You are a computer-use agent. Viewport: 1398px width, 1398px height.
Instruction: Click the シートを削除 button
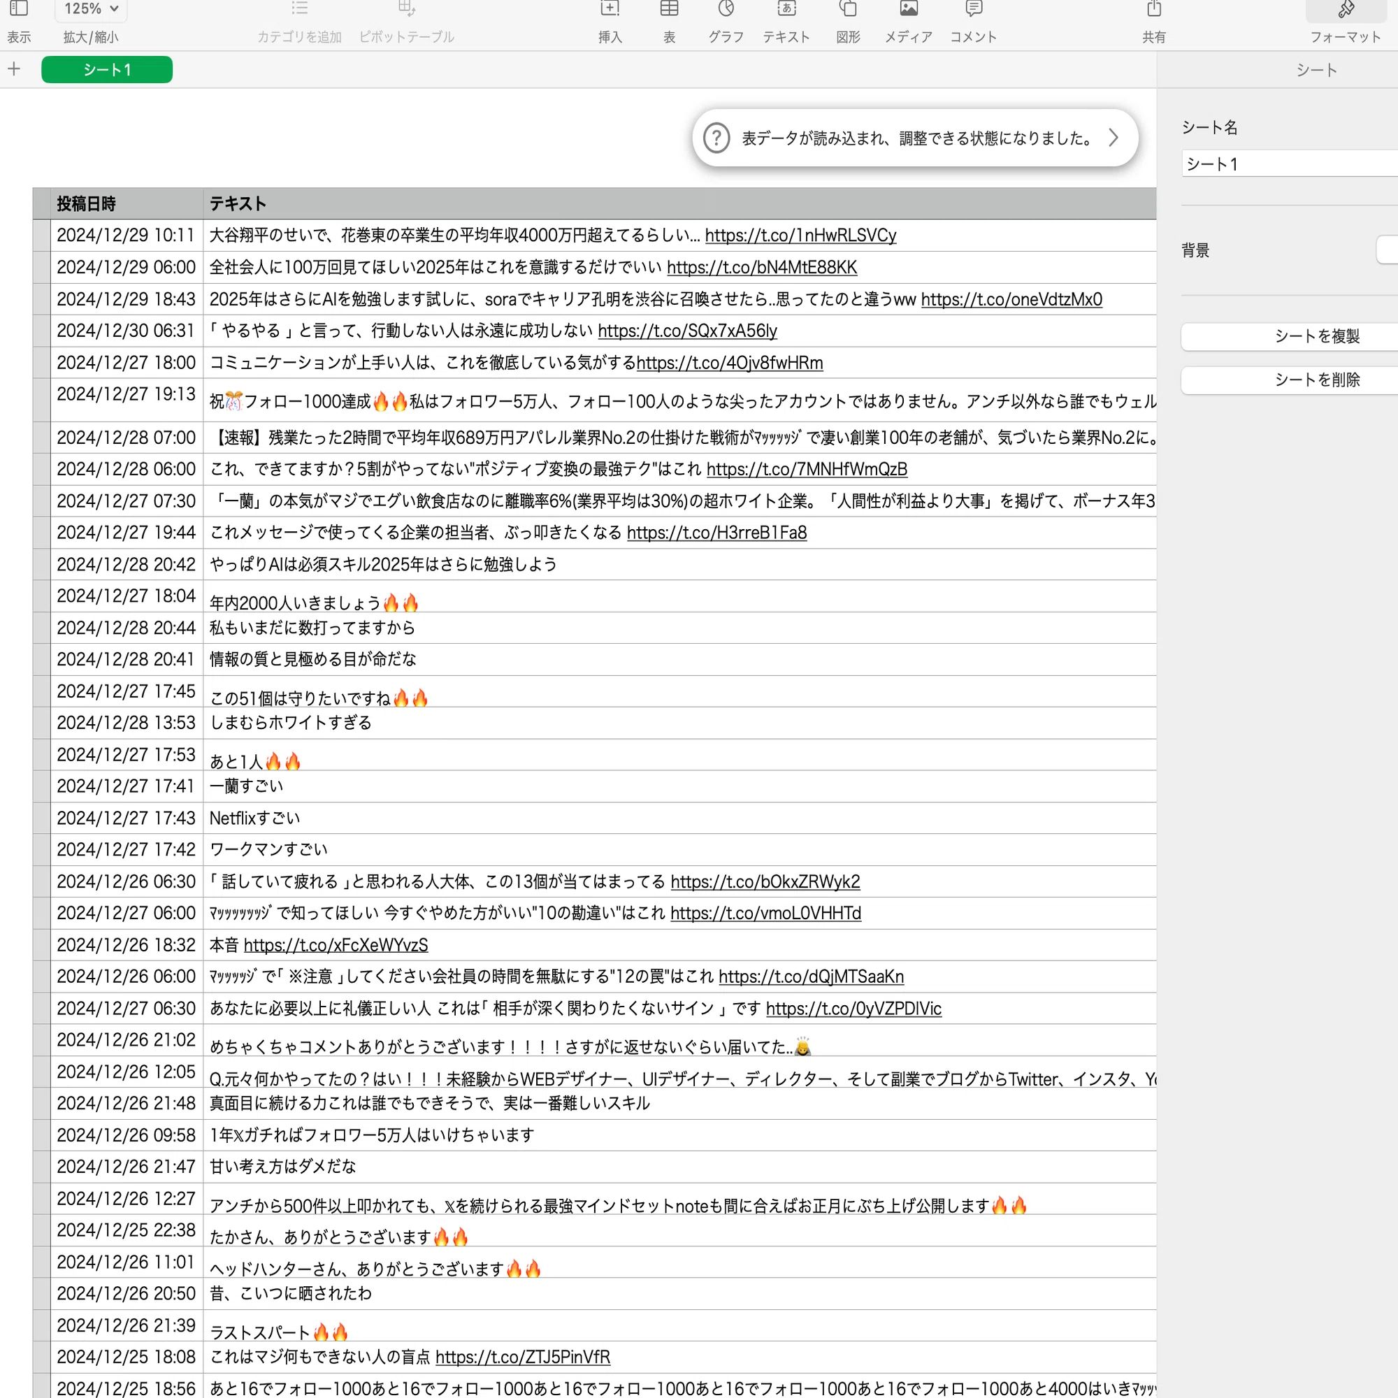click(x=1290, y=380)
